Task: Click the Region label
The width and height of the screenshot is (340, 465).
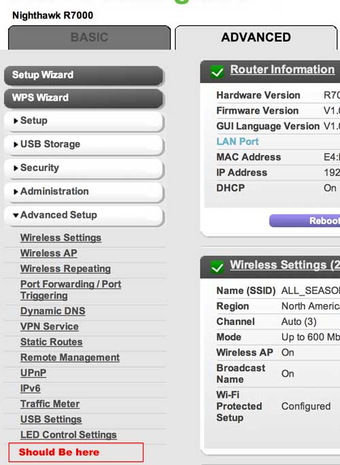Action: [233, 306]
